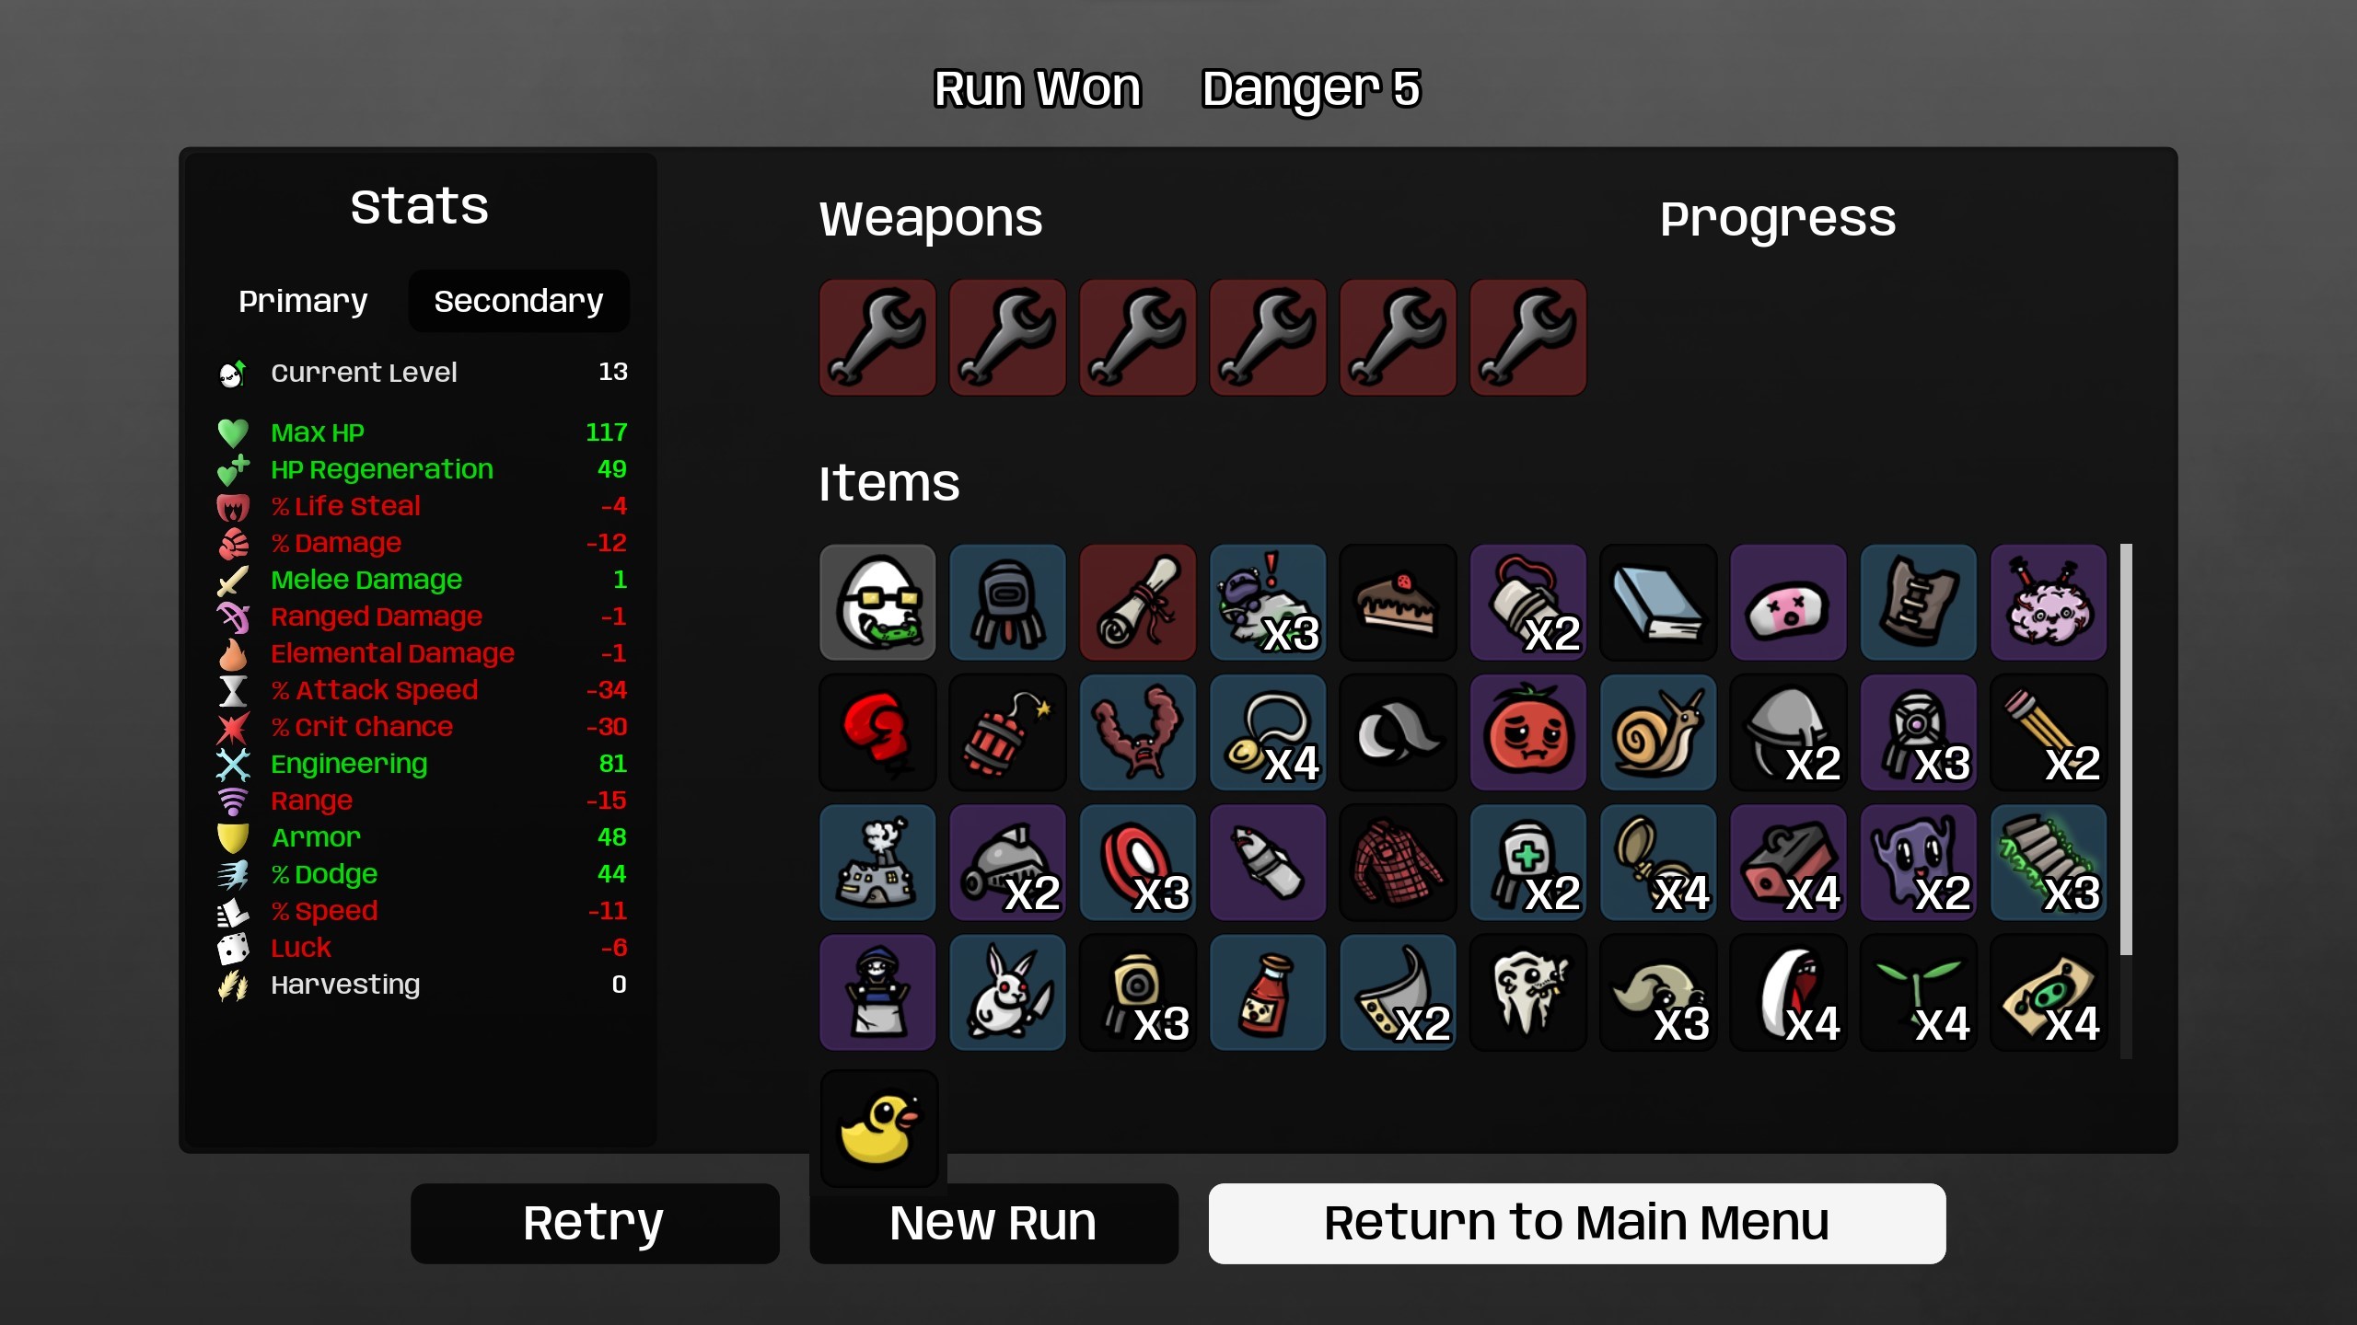Click the Retry button
Viewport: 2357px width, 1325px height.
click(595, 1223)
